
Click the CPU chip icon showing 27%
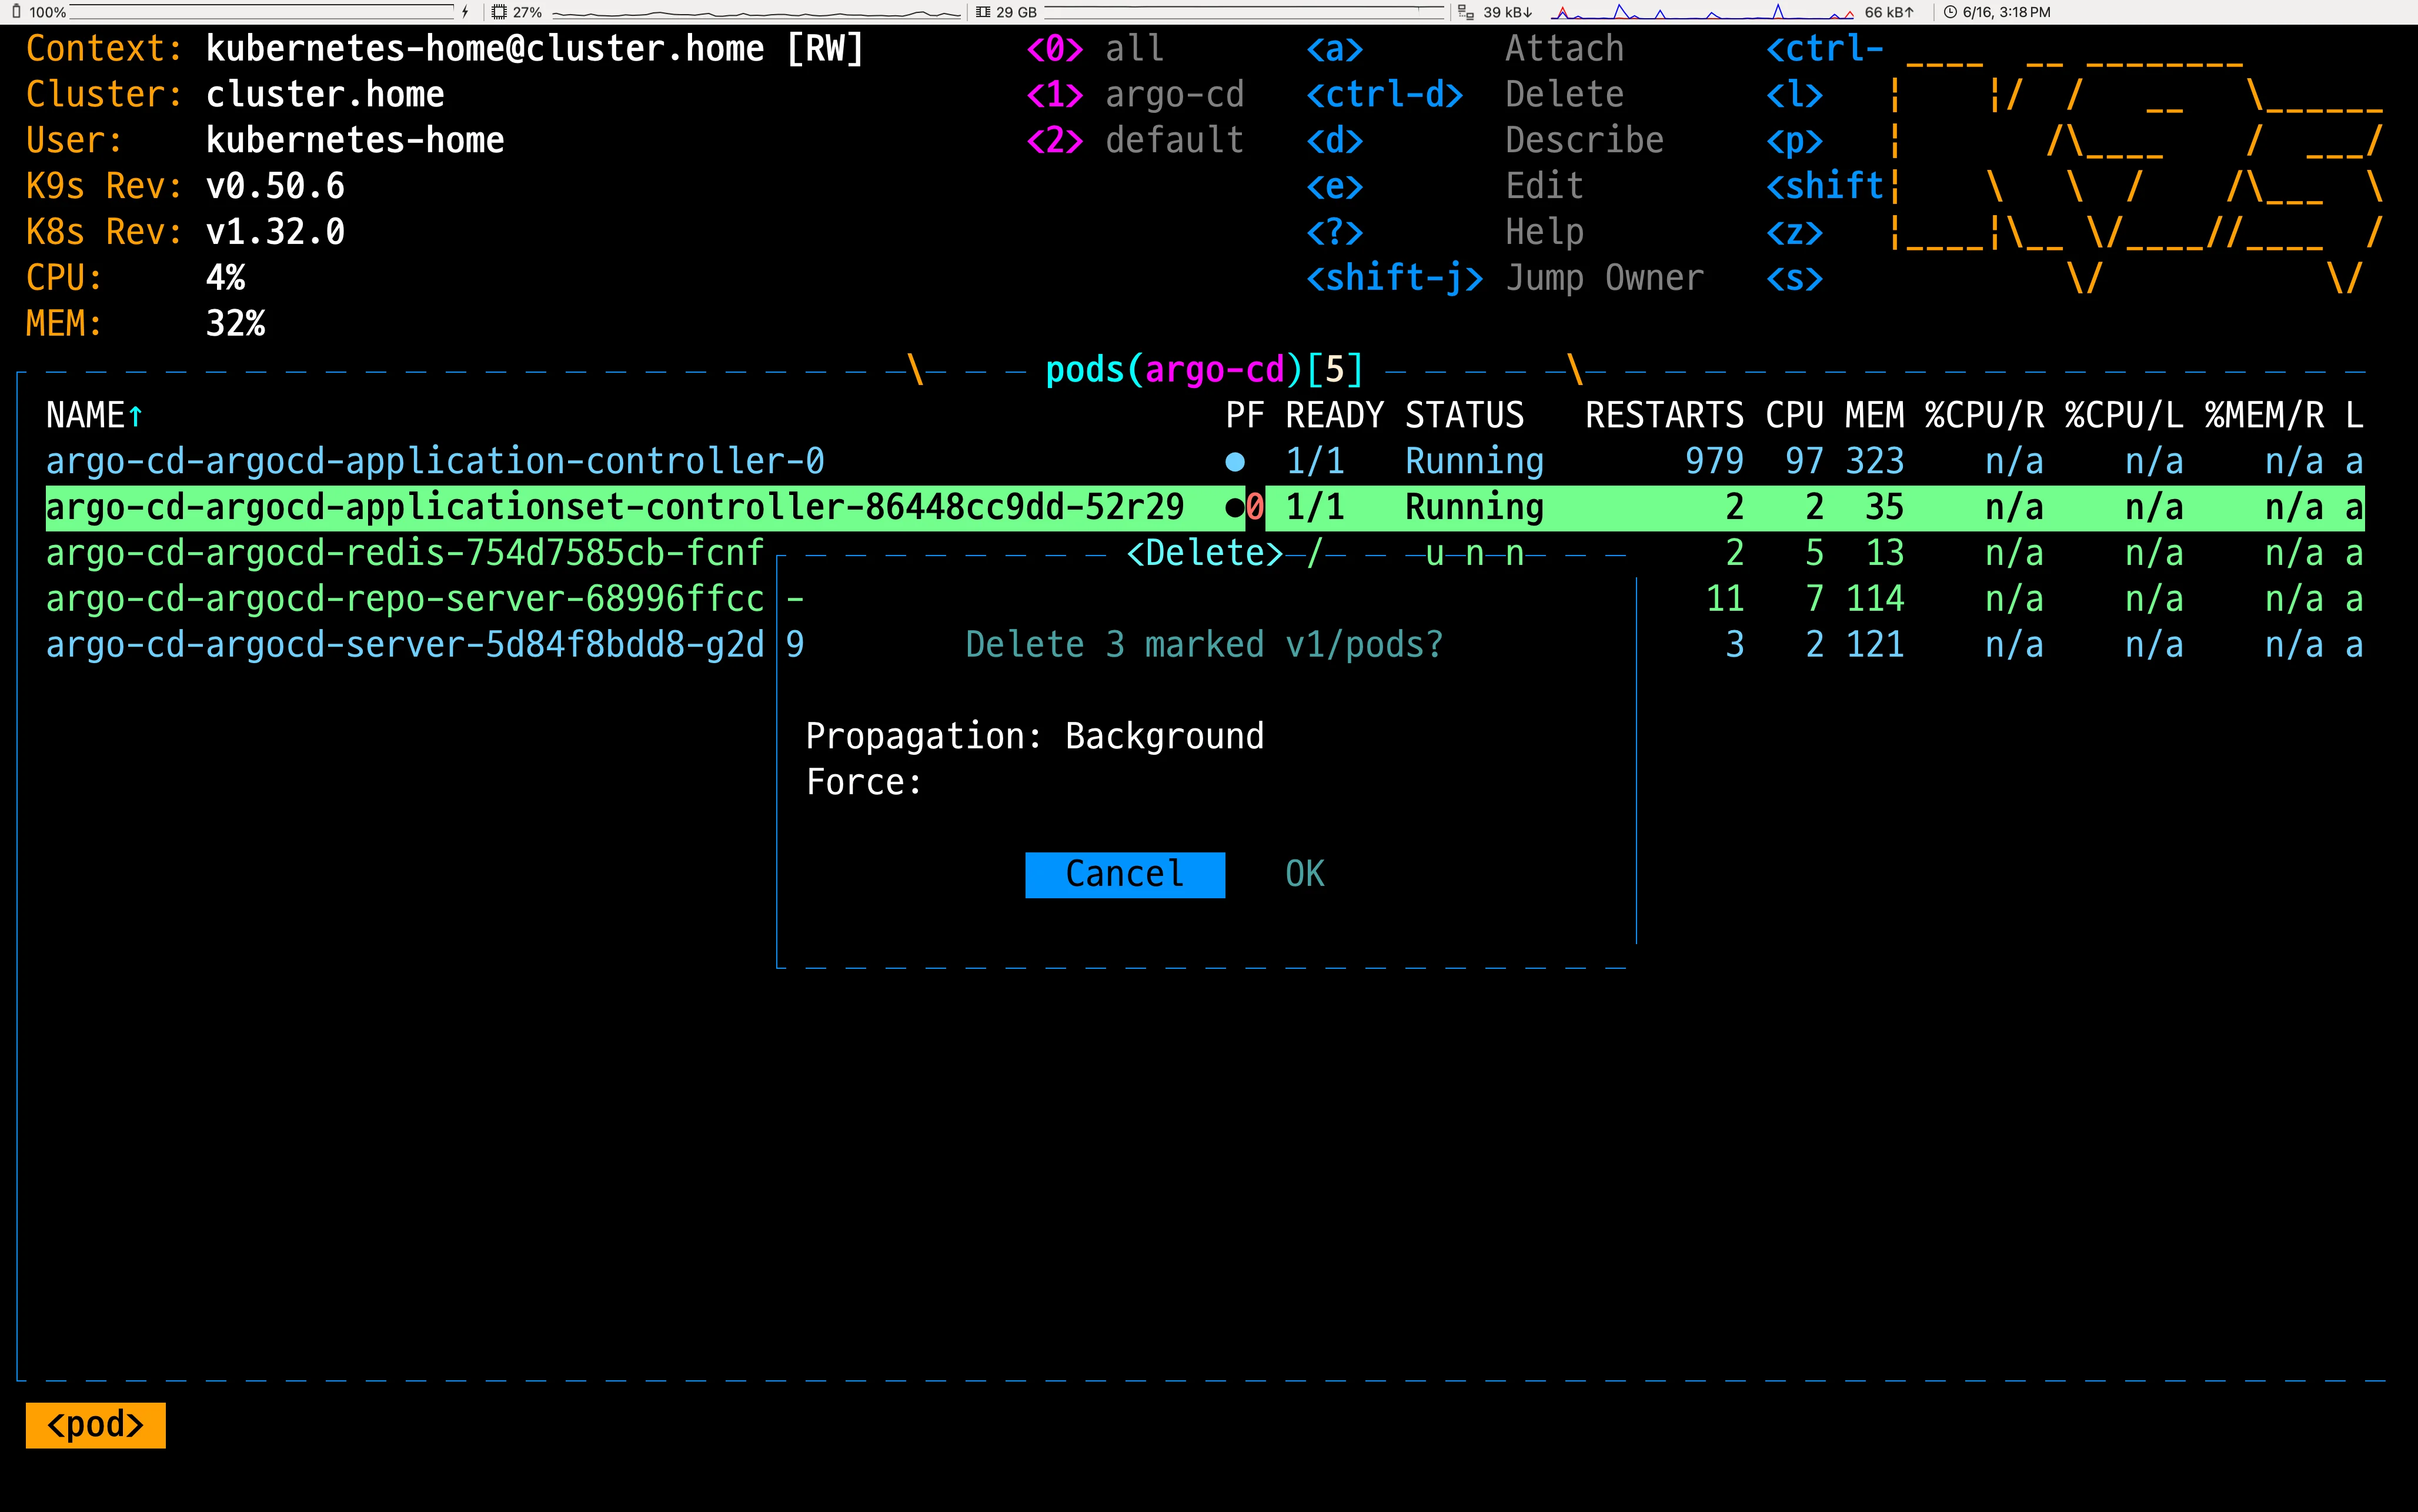click(x=499, y=12)
